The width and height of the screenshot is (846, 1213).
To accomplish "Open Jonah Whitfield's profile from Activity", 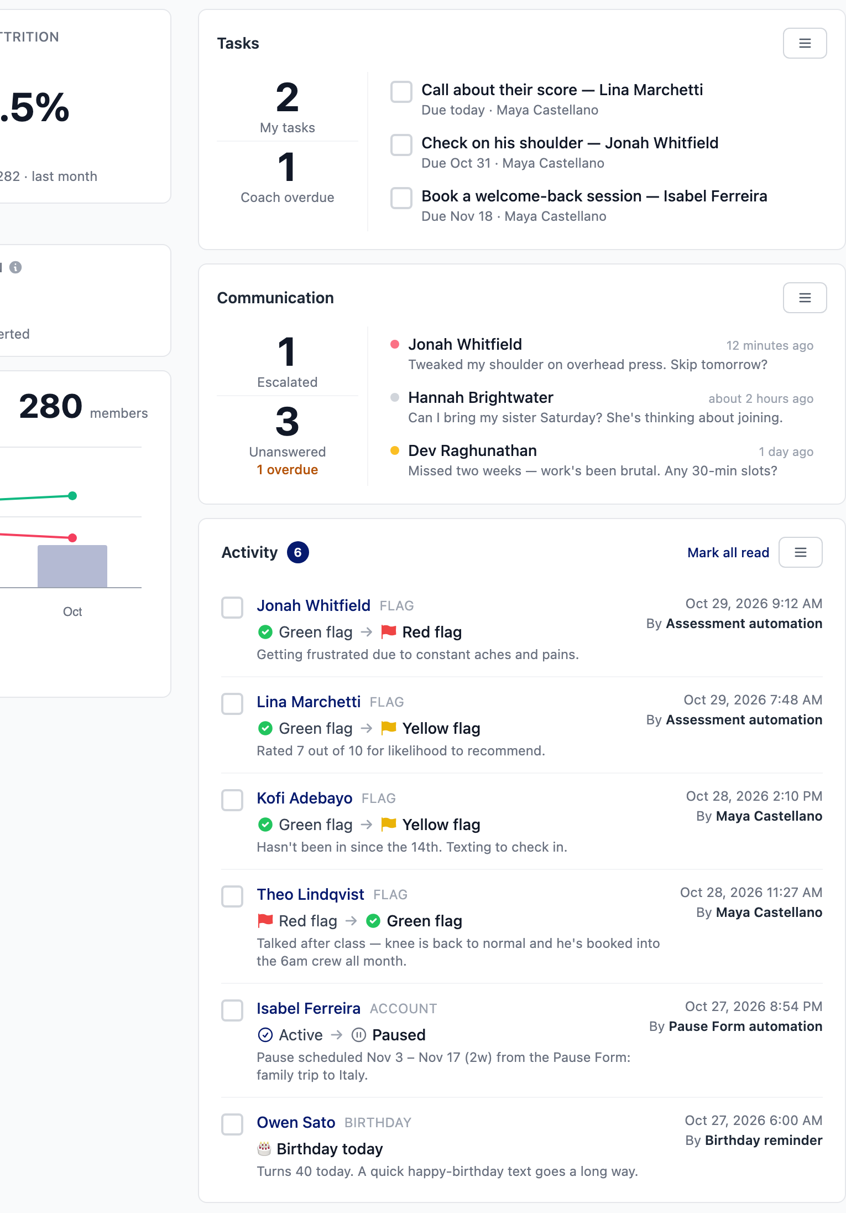I will click(x=314, y=605).
